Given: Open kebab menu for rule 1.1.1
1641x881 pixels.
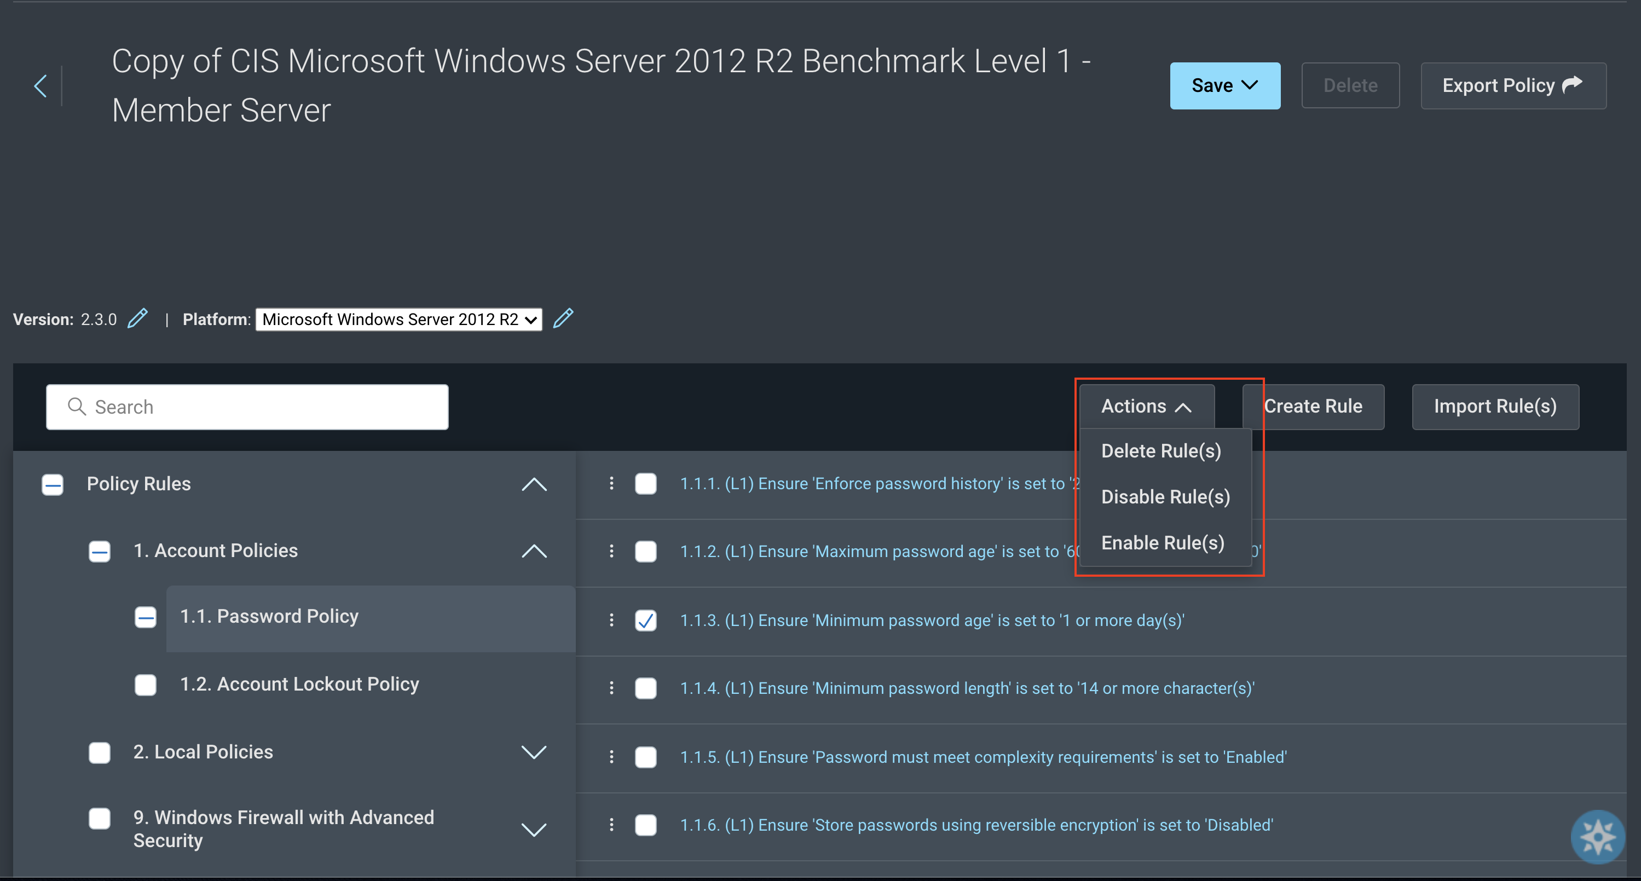Looking at the screenshot, I should 611,484.
